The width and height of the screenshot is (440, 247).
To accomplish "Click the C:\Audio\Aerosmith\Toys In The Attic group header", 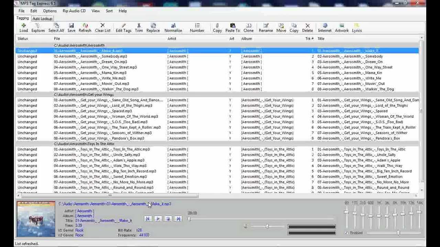I will (217, 144).
